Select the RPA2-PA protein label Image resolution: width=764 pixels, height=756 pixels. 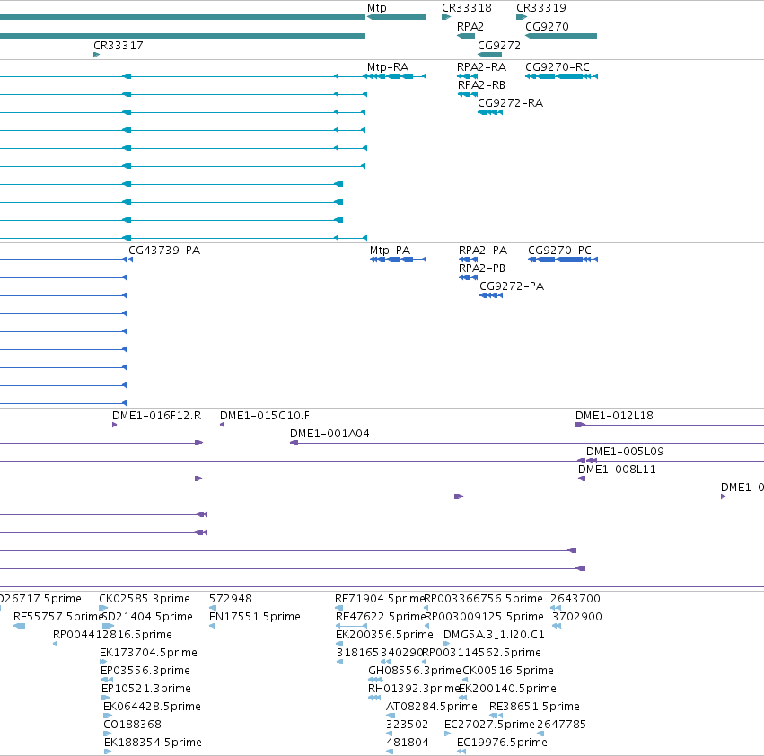coord(483,250)
